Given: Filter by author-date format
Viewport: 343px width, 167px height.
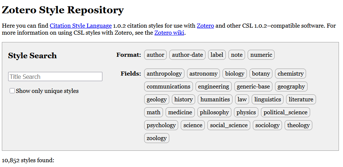Looking at the screenshot, I should pos(187,55).
